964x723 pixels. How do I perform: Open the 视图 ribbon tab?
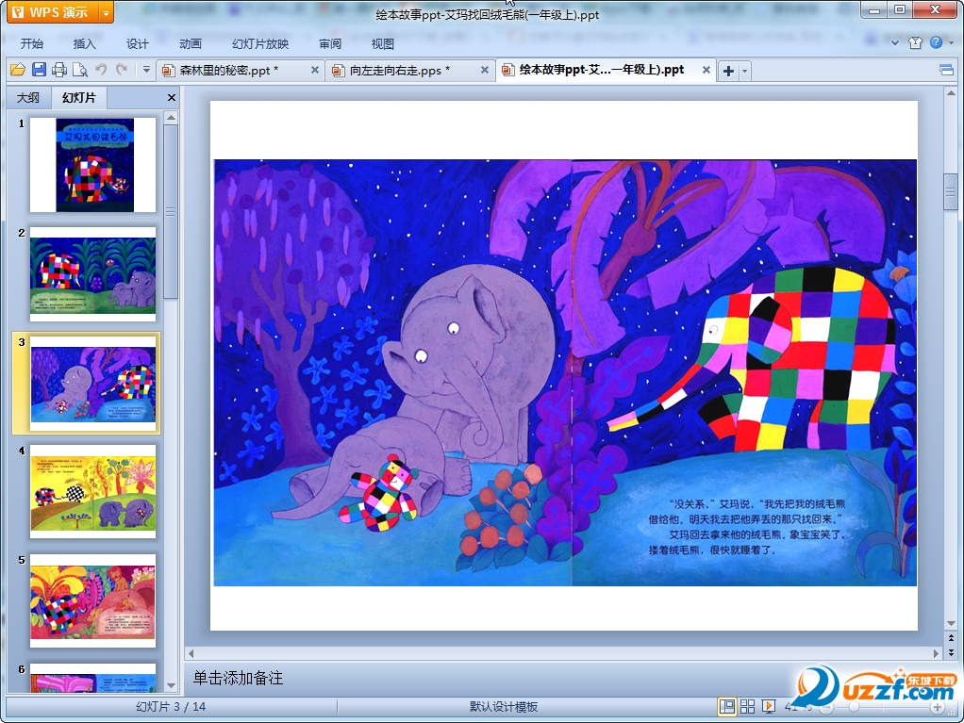382,43
